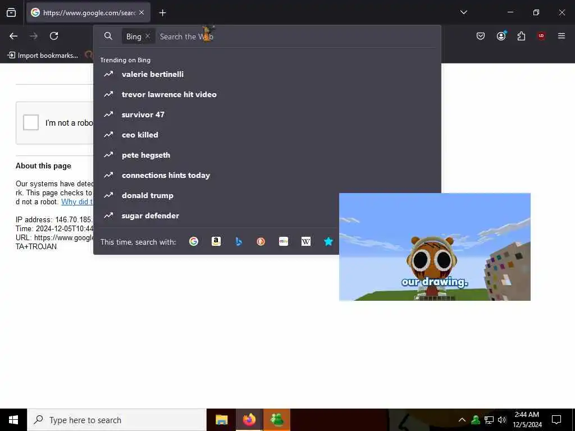The height and width of the screenshot is (431, 575).
Task: Search this time with Google icon
Action: pyautogui.click(x=194, y=241)
